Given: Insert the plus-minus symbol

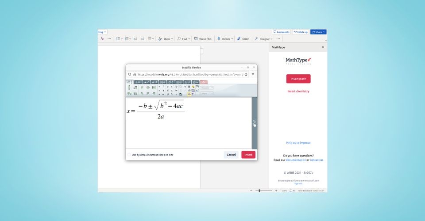Looking at the screenshot, I should 163,91.
